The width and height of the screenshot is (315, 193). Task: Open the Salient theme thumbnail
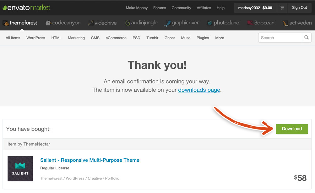(x=20, y=169)
